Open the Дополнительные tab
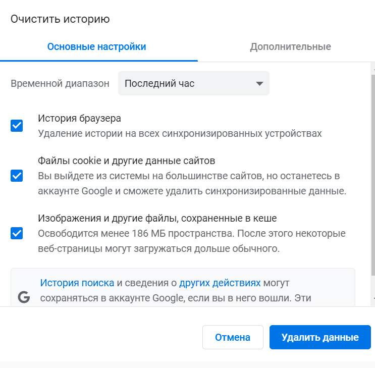The image size is (375, 368). click(x=290, y=47)
